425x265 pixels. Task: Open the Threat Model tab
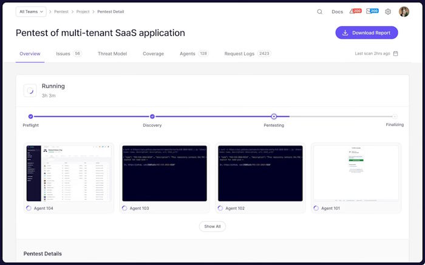pos(112,53)
